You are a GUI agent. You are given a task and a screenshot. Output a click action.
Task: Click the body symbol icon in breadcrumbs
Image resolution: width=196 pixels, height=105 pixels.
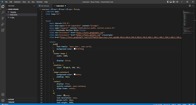(75, 9)
